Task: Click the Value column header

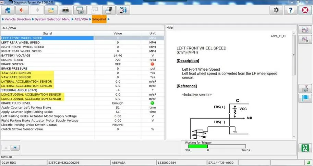Action: [118, 33]
